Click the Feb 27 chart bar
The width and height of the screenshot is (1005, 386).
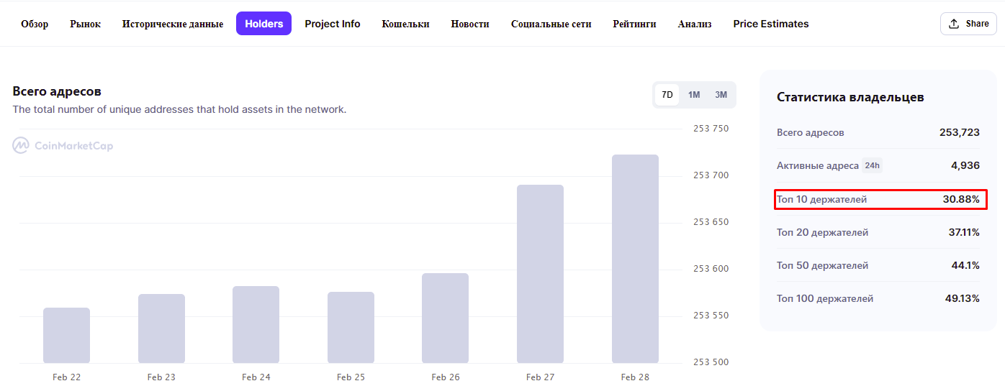[x=540, y=274]
